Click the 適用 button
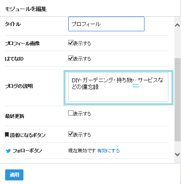This screenshot has width=181, height=184. coord(14,175)
